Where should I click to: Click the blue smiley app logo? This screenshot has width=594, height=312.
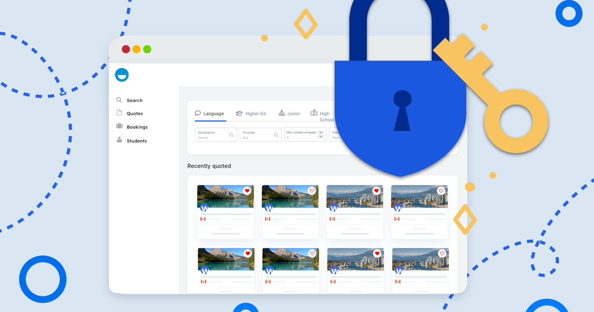pyautogui.click(x=122, y=75)
